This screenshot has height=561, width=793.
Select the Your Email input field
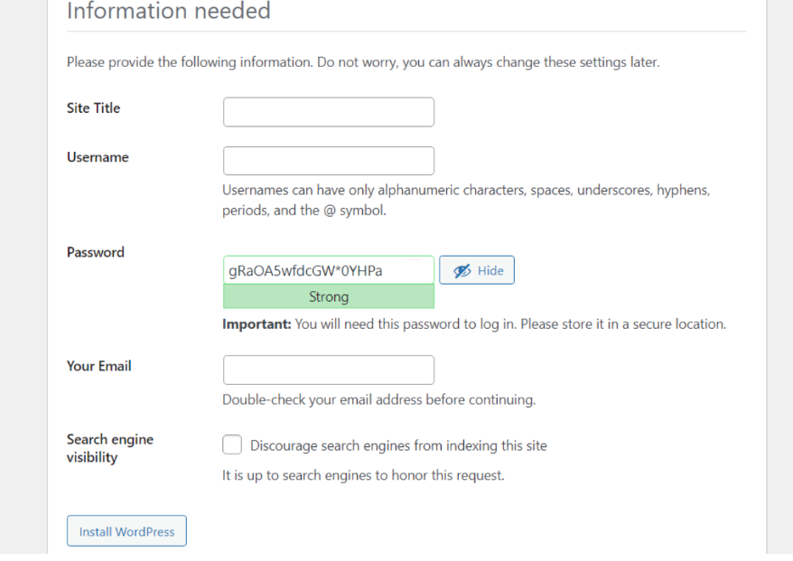click(328, 369)
